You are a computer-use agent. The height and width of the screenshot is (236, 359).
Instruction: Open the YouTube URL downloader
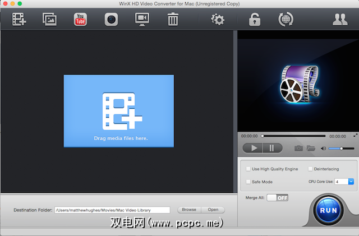point(80,20)
